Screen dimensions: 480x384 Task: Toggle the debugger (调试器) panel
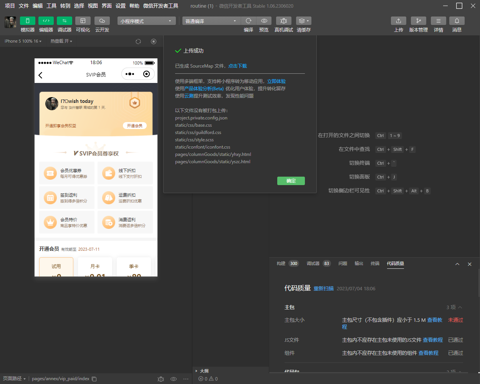[65, 21]
